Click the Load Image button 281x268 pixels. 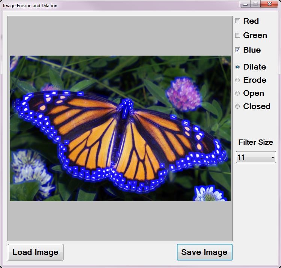[36, 252]
